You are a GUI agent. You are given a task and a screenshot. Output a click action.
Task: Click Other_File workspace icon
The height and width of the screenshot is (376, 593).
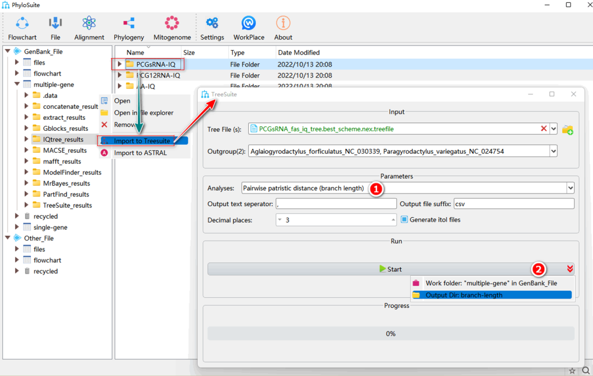tap(18, 238)
